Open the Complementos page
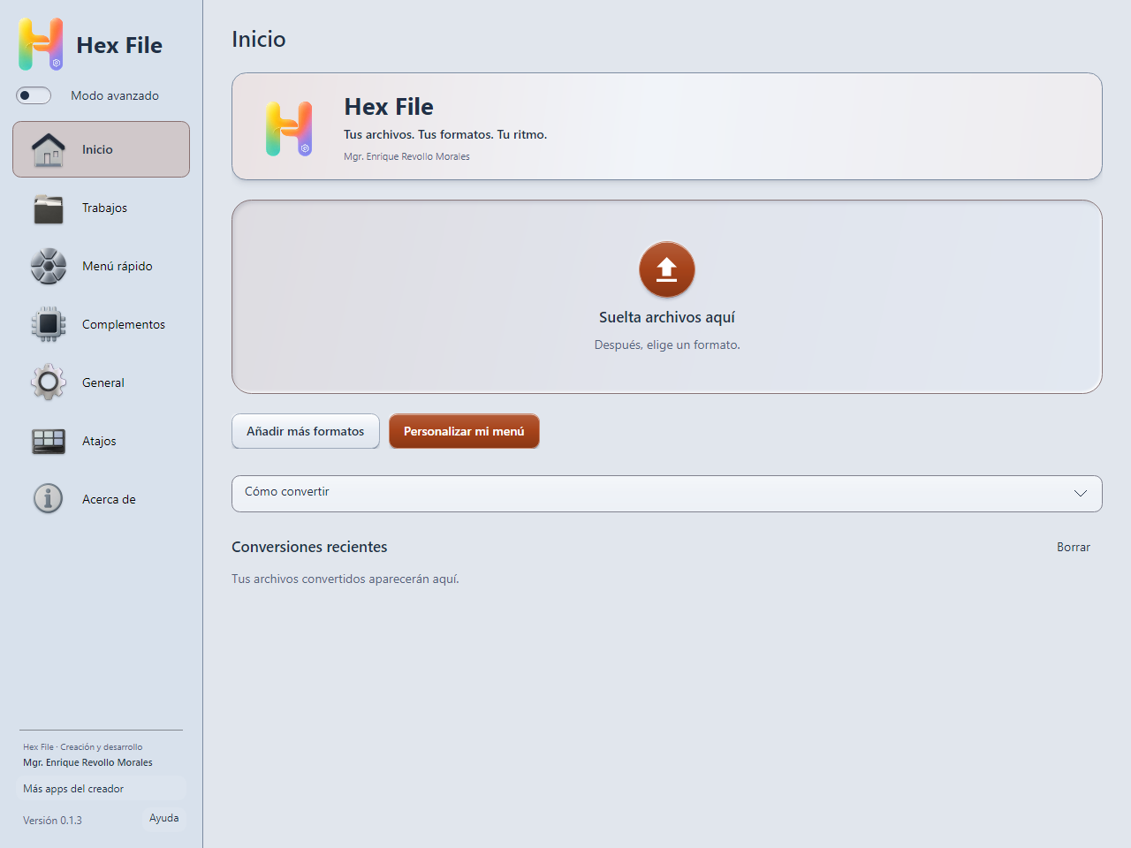The height and width of the screenshot is (848, 1131). 102,324
